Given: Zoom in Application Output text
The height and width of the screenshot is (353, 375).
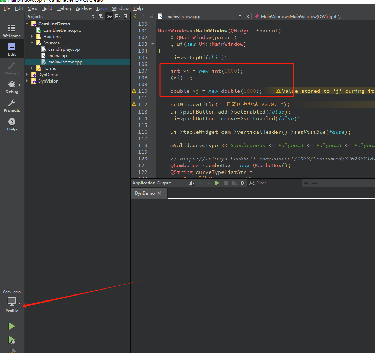Looking at the screenshot, I should pos(306,183).
